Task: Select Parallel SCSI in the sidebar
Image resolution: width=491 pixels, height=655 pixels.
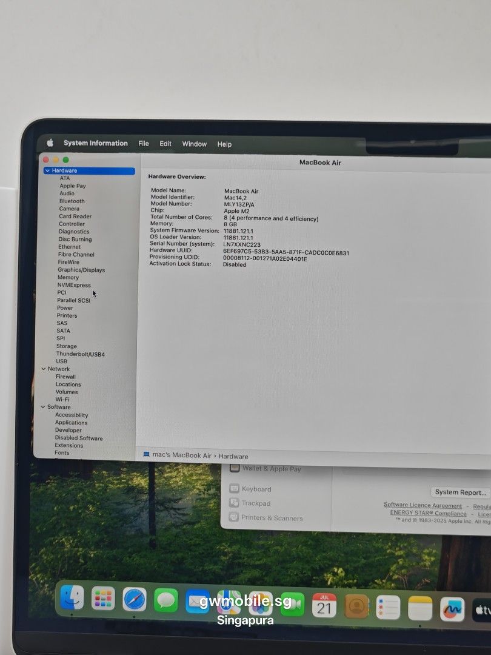Action: pos(73,300)
